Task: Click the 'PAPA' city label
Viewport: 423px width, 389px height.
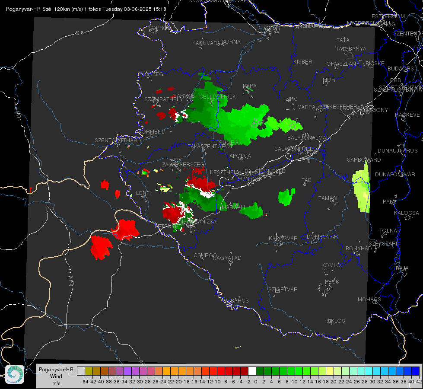Action: click(x=250, y=86)
